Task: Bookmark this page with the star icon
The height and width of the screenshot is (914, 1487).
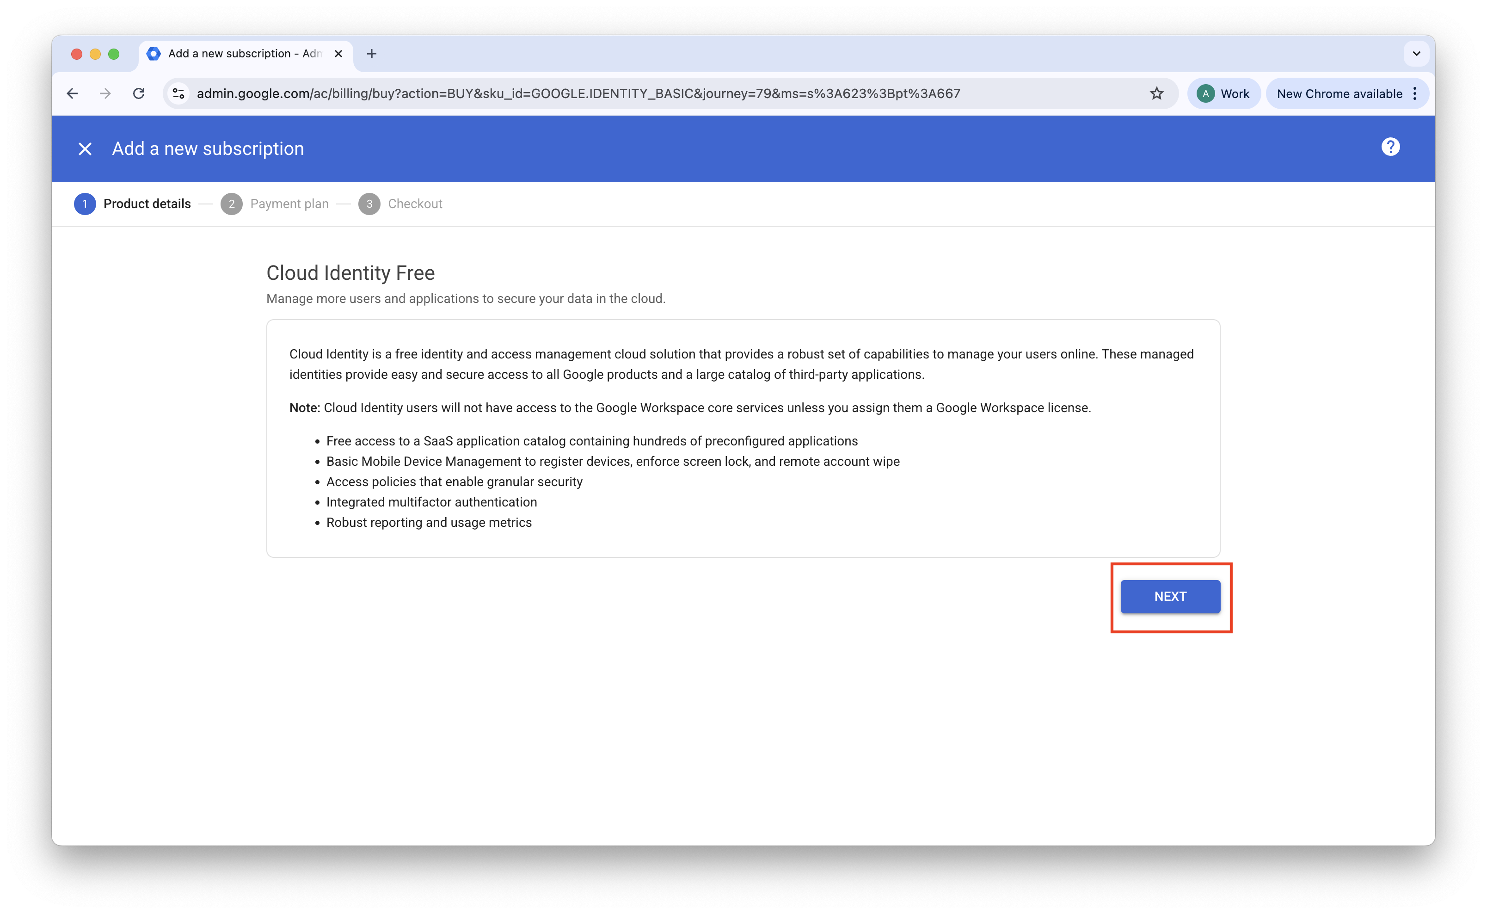Action: [1156, 94]
